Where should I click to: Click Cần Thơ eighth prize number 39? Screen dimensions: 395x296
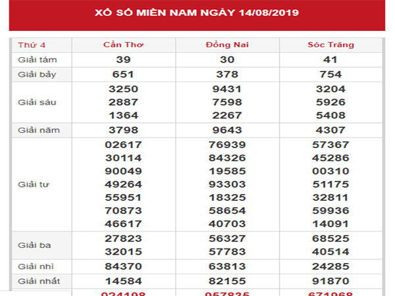(124, 59)
